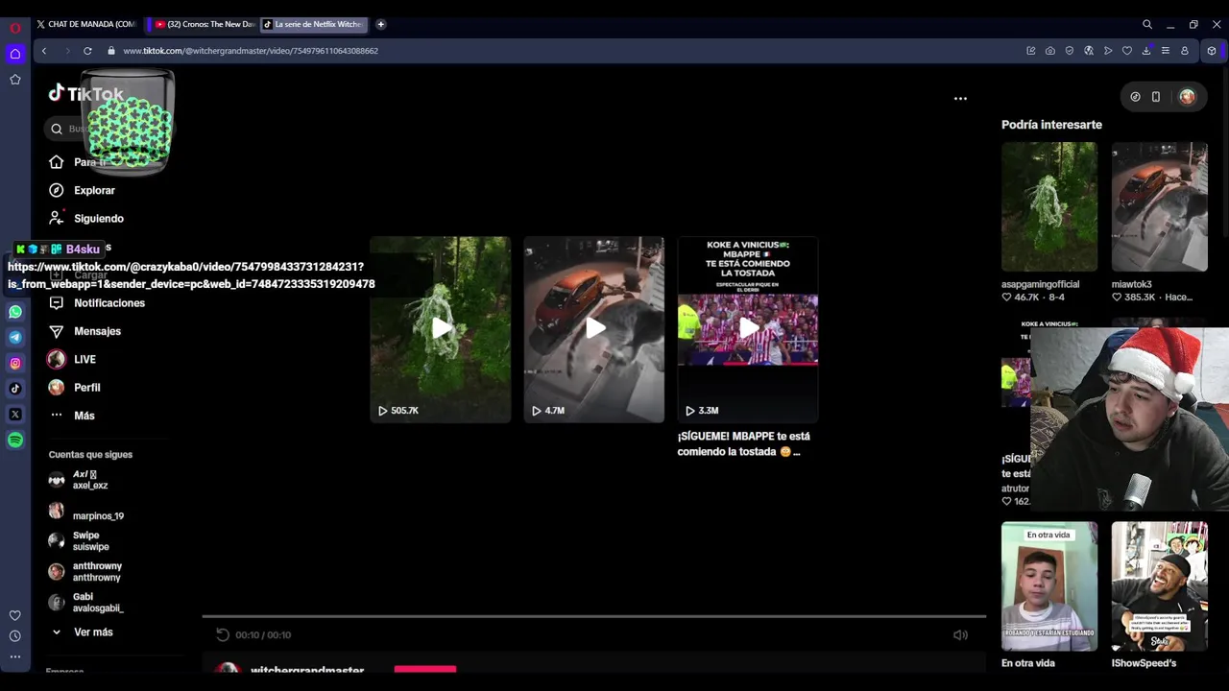
Task: Click the snapshot camera icon in address bar
Action: (1050, 51)
